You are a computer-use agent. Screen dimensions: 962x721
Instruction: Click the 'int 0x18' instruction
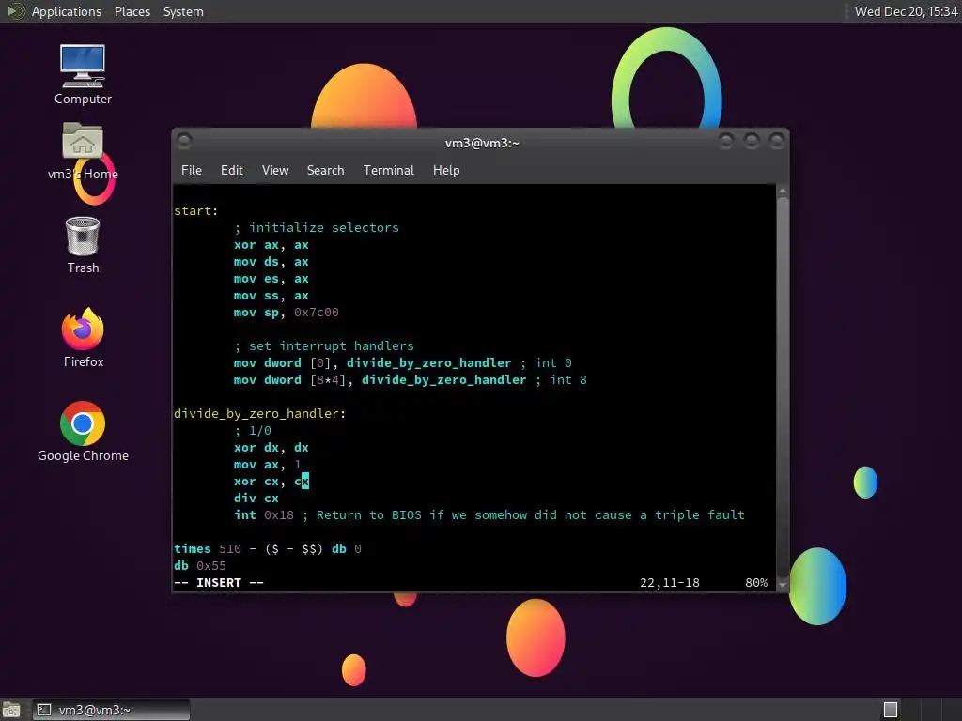click(263, 515)
